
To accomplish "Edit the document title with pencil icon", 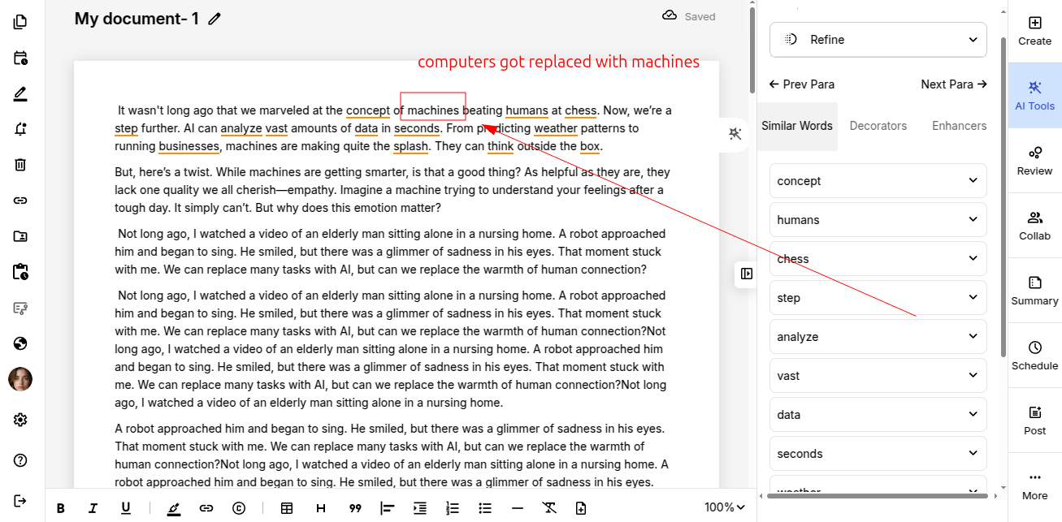I will click(x=215, y=19).
